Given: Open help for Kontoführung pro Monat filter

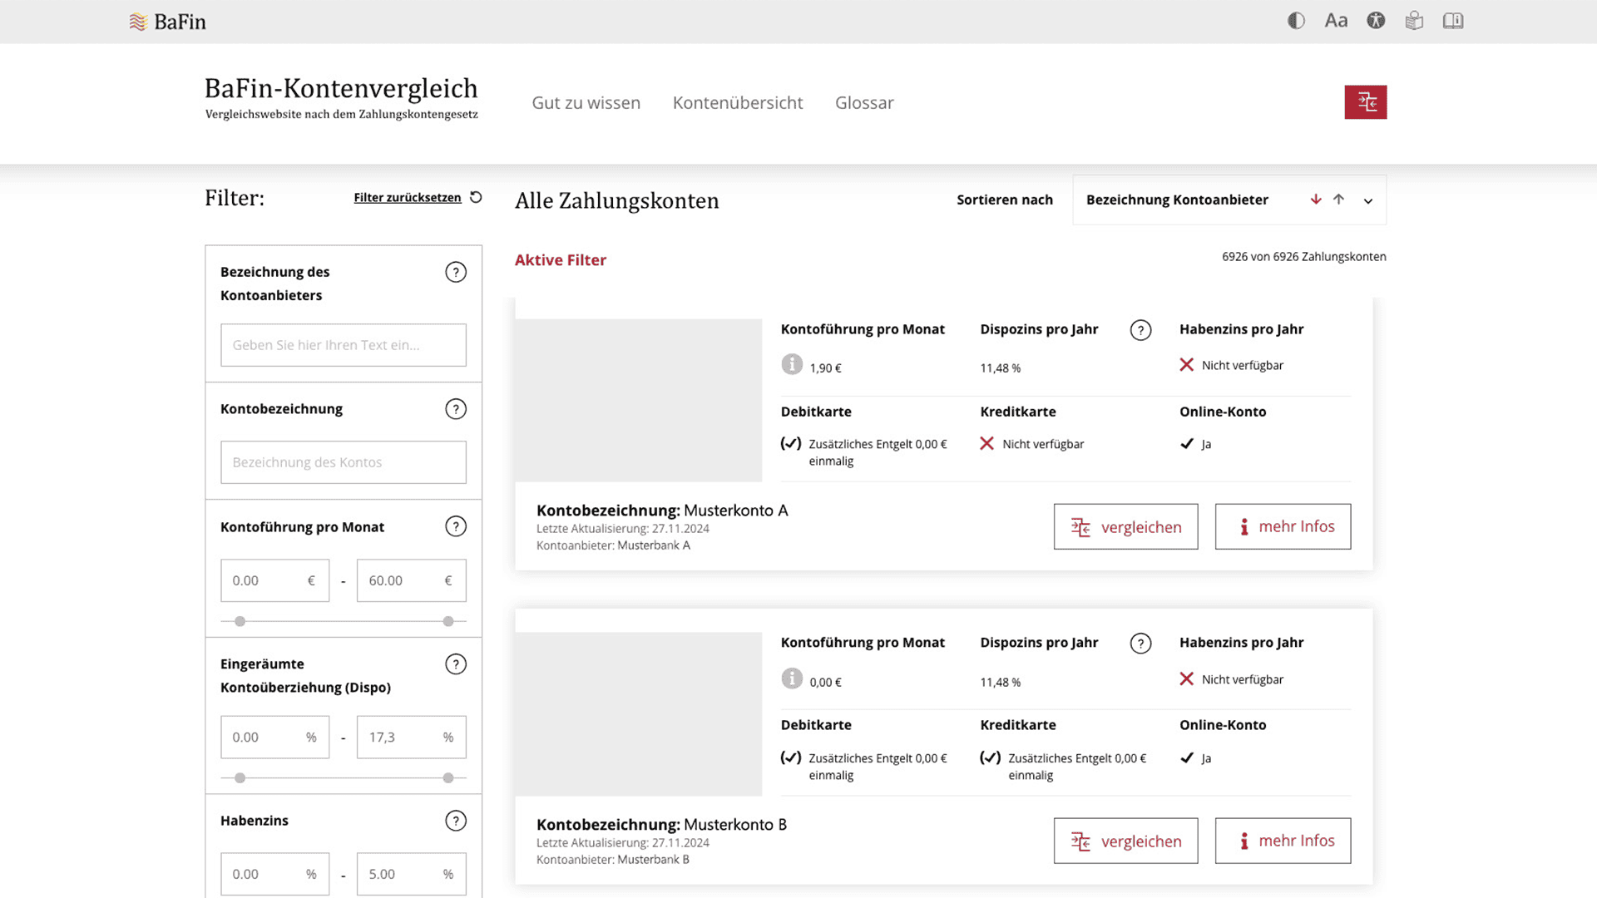Looking at the screenshot, I should (456, 526).
